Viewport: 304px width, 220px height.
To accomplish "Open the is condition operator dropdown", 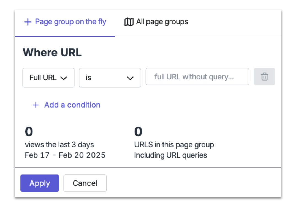I will tap(110, 78).
